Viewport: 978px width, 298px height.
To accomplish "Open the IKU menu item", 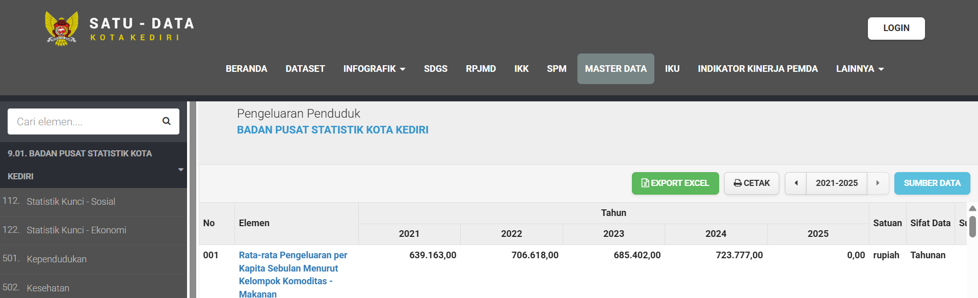I will coord(672,69).
